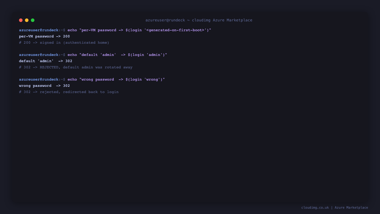
Task: Click the command line echoing 'per-VM password'
Action: (x=115, y=30)
